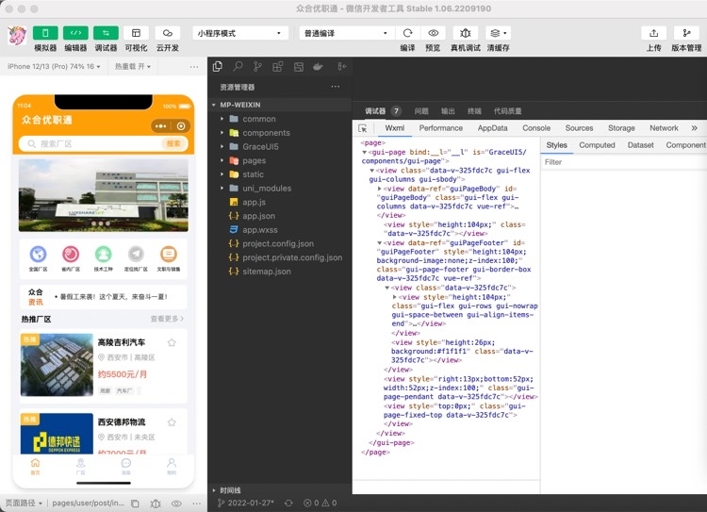Switch to the 代码质量 code quality tab
707x512 pixels.
pos(508,111)
